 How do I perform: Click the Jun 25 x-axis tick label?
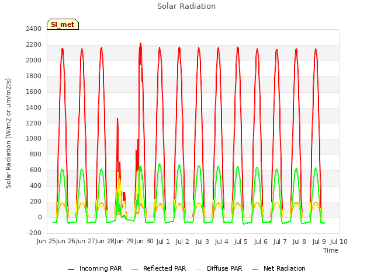(x=47, y=241)
